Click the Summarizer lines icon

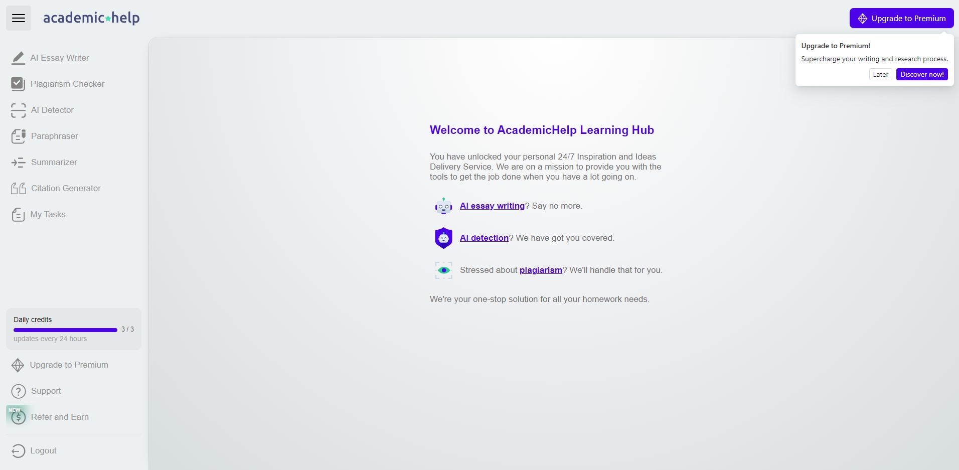pos(18,163)
